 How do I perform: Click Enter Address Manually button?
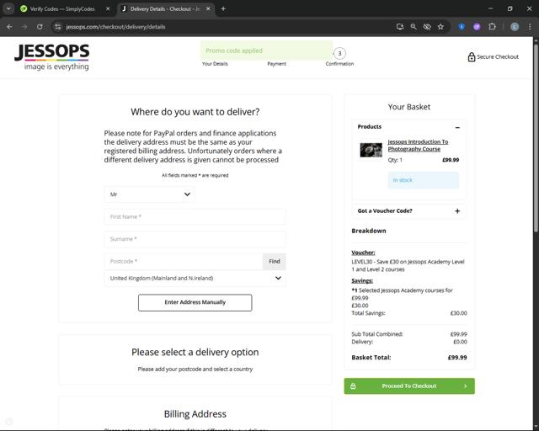pos(195,302)
